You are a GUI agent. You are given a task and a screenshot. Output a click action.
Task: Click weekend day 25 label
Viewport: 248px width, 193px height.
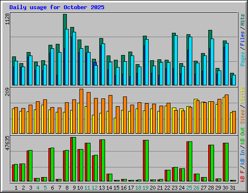click(x=189, y=188)
